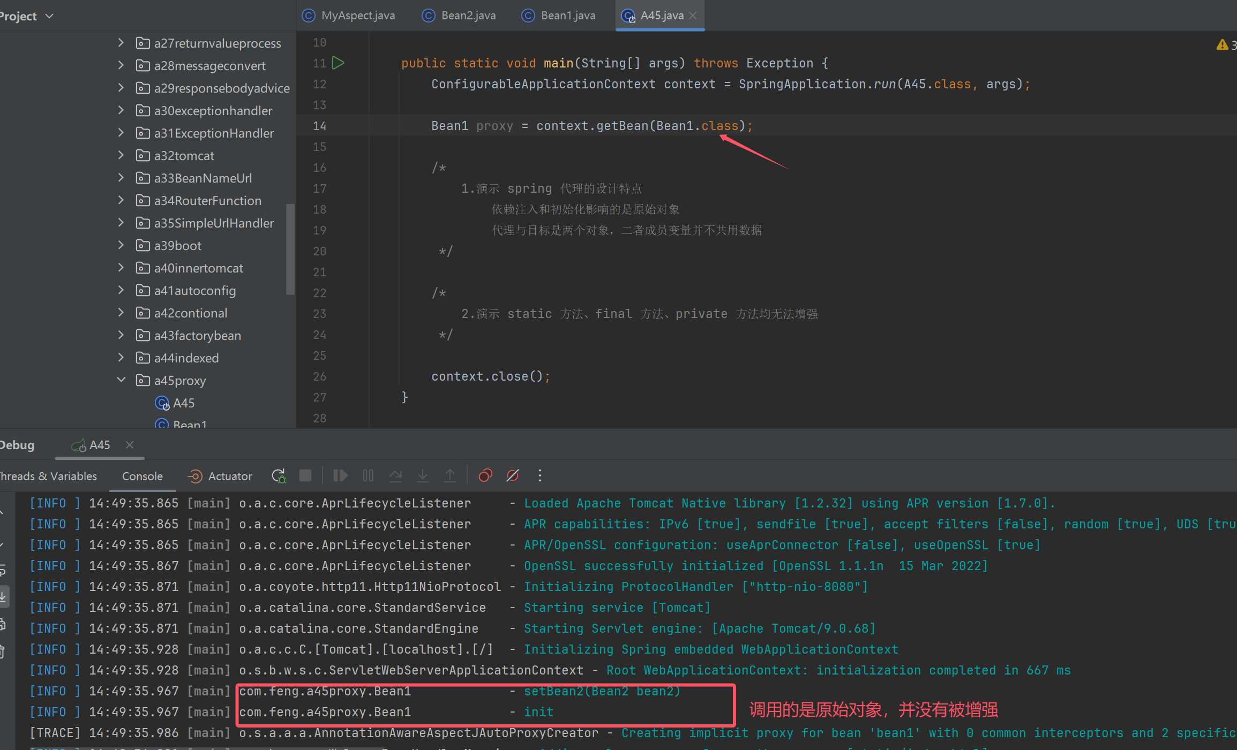1237x750 pixels.
Task: Click the 'Starting service [Tomcat]' log line
Action: click(617, 608)
